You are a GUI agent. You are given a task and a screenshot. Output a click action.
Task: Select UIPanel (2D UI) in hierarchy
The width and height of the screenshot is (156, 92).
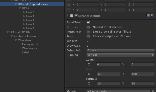point(20,32)
